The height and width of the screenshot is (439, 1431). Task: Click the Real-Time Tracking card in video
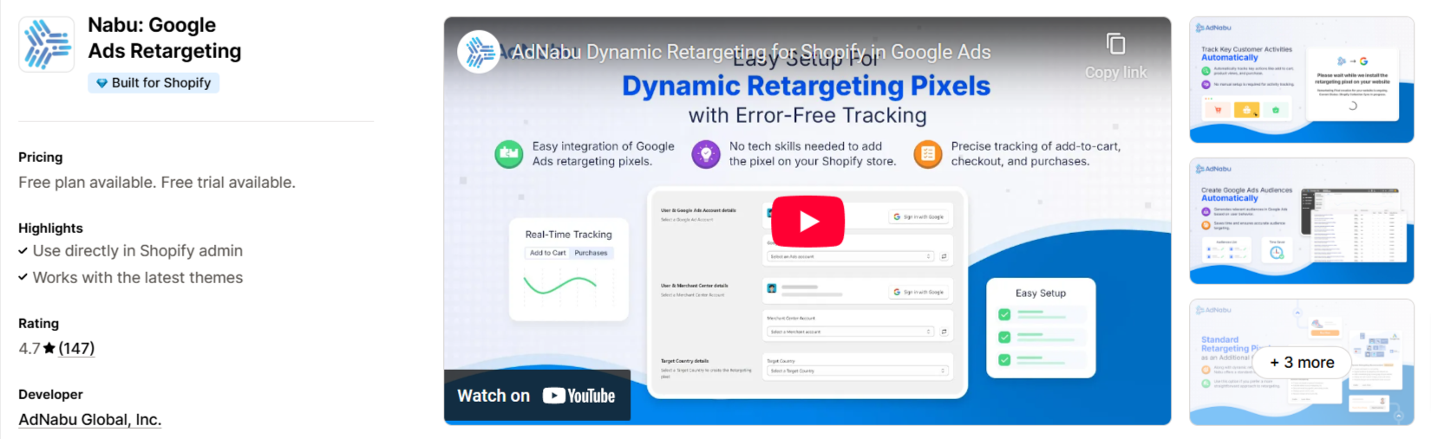[x=569, y=269]
